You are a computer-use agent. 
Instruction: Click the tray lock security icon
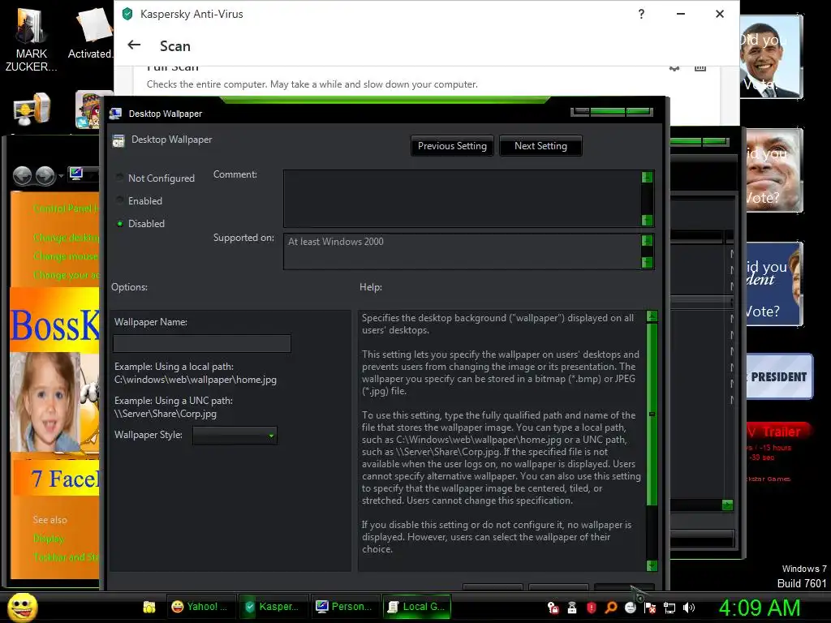(553, 608)
